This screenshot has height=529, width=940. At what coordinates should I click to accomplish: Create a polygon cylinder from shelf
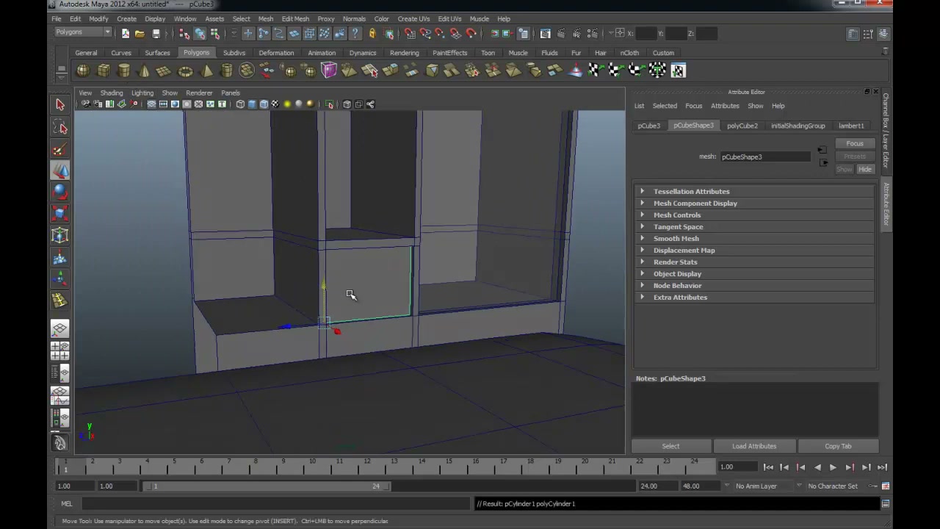pyautogui.click(x=124, y=71)
